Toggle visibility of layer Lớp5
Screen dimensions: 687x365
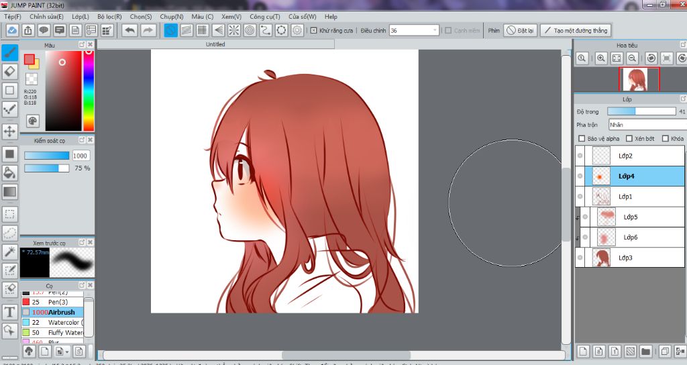(x=585, y=217)
